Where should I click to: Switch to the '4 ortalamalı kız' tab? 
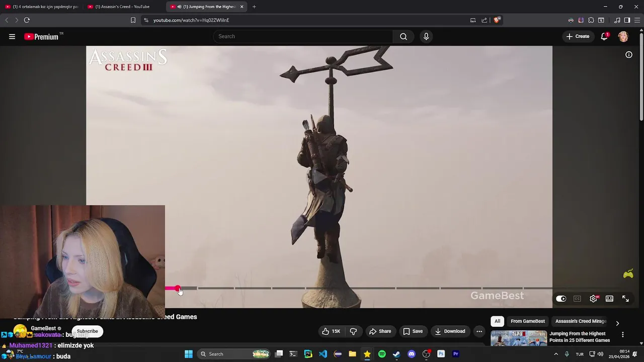coord(41,7)
